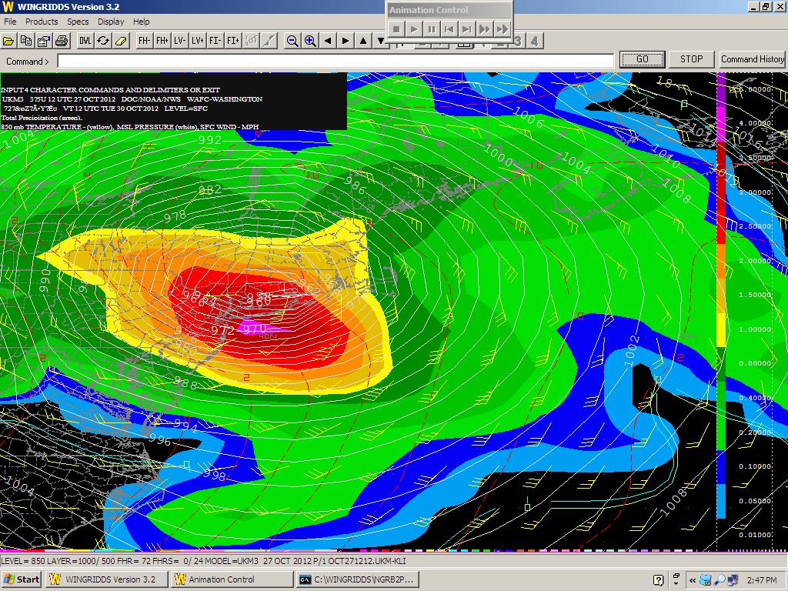Click the print icon in toolbar
The image size is (788, 591).
click(x=62, y=41)
